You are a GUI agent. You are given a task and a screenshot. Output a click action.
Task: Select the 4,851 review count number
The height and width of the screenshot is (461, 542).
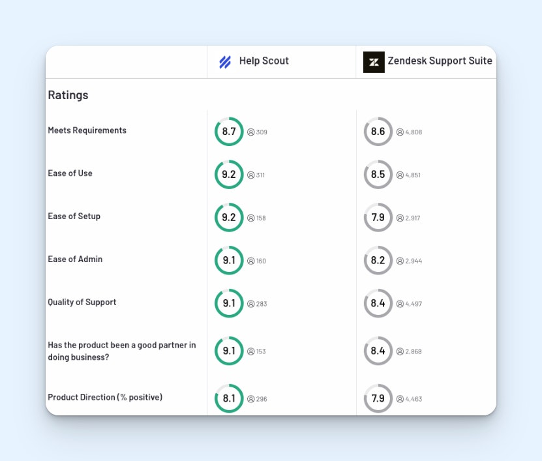(413, 175)
